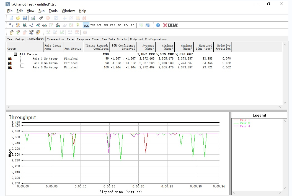
Task: Select the Throughput tab
Action: tap(35, 39)
